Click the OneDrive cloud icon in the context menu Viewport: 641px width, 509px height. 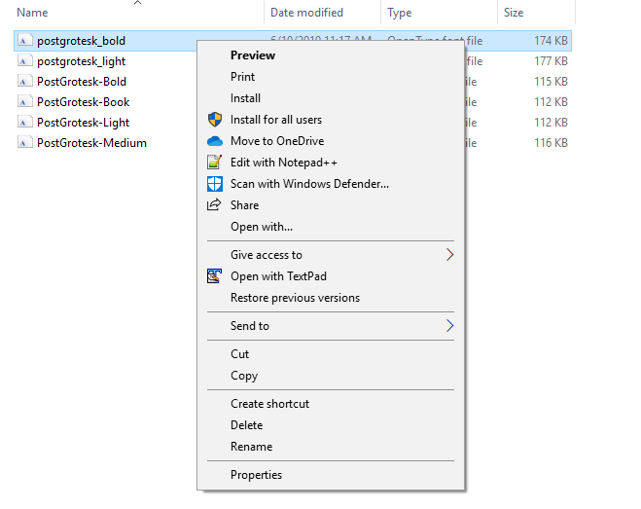pos(215,141)
